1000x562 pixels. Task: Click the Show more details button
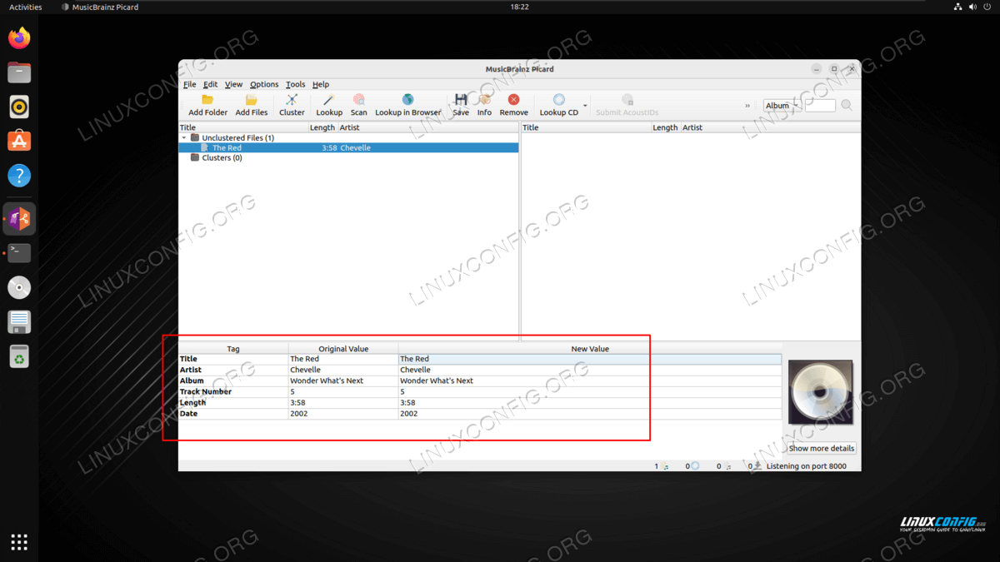[x=822, y=448]
